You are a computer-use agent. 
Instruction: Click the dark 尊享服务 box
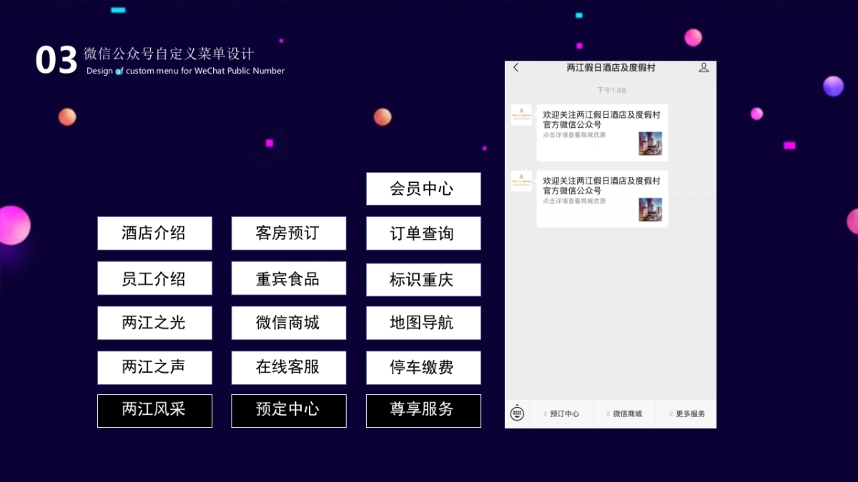click(x=423, y=411)
